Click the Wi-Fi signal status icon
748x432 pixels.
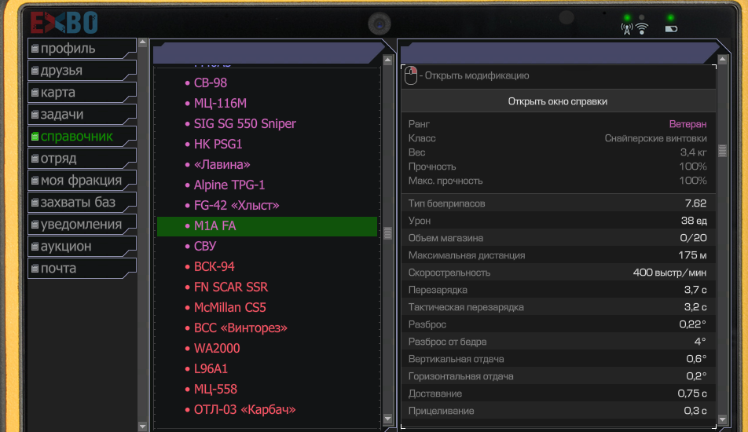tap(642, 28)
